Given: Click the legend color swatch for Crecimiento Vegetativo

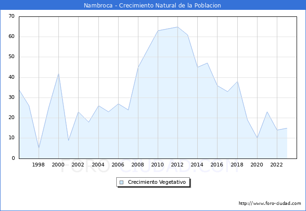Looking at the screenshot, I should (121, 182).
